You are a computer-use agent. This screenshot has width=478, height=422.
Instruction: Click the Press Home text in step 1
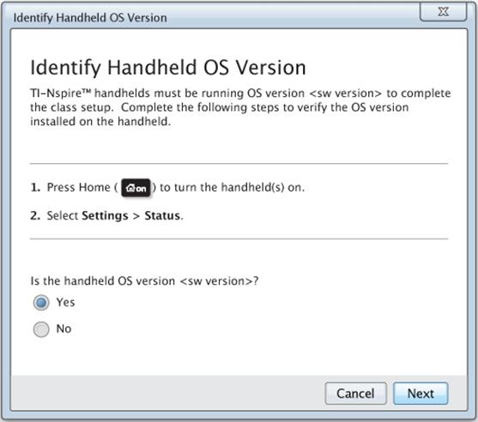pyautogui.click(x=78, y=187)
